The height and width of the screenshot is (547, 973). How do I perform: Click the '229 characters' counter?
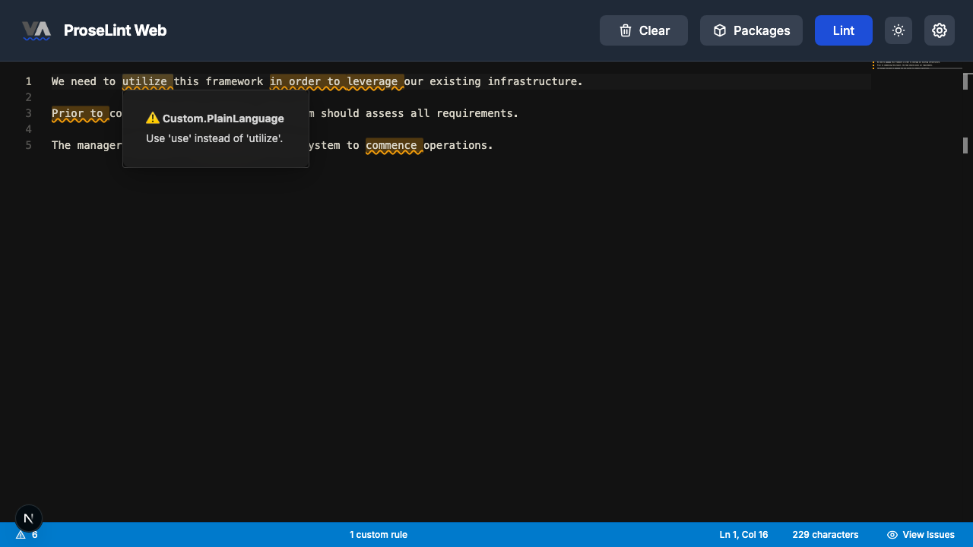pos(825,534)
